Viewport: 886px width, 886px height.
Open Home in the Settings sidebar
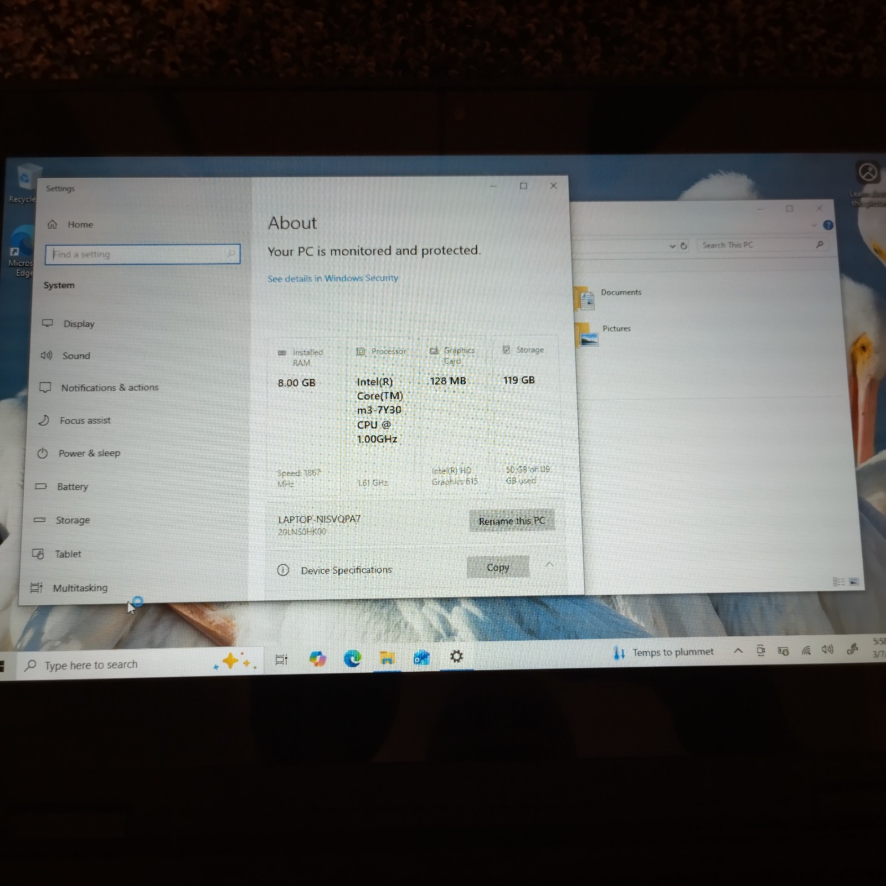click(x=70, y=224)
